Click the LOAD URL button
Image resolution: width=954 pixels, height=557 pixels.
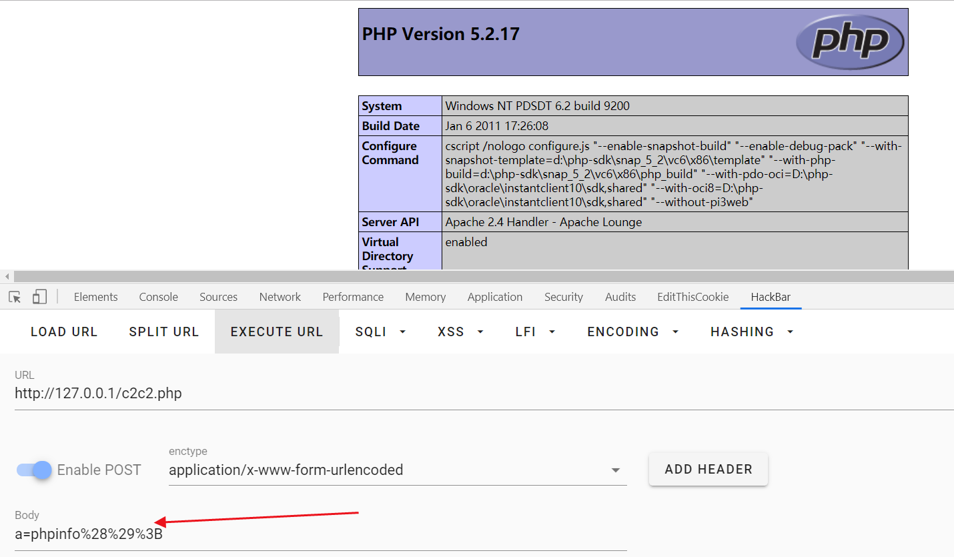(64, 332)
